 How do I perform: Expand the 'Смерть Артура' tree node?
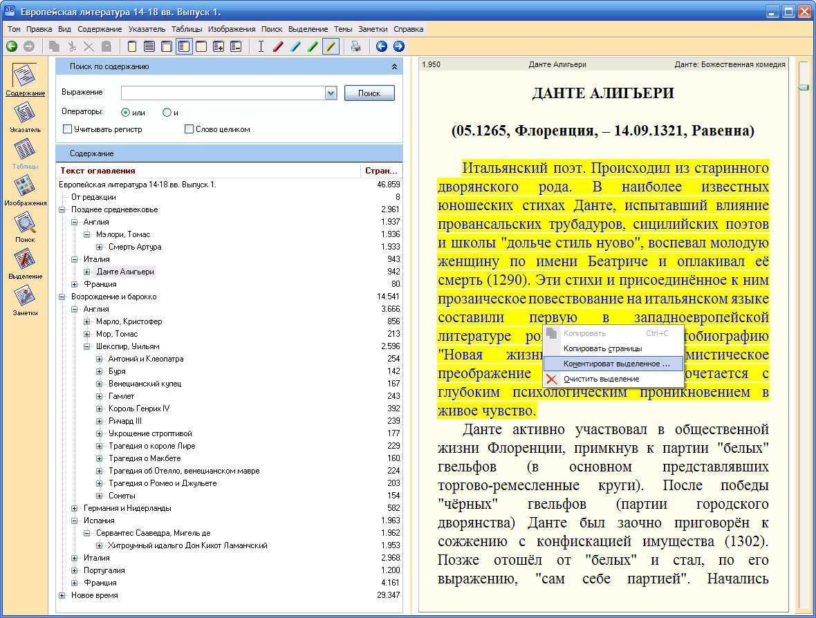click(x=100, y=247)
